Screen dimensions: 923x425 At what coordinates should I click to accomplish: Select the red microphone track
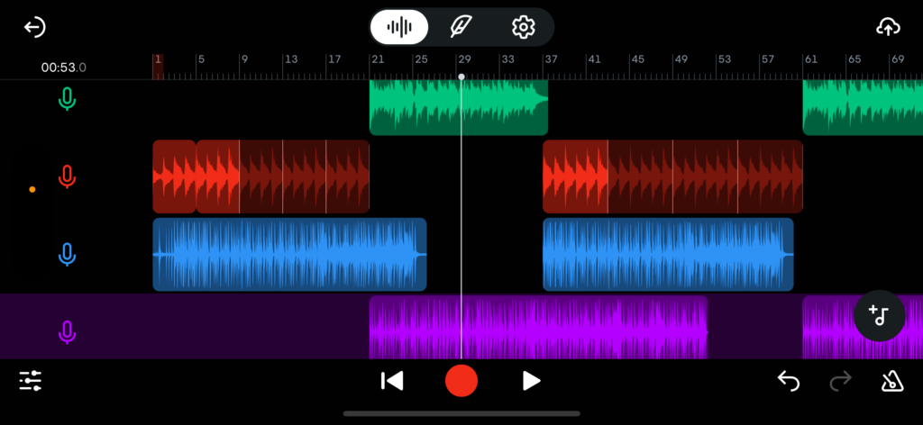[67, 176]
